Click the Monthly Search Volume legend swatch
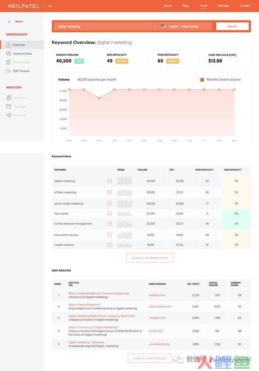Screen dimensions: 259x371 tap(202, 80)
